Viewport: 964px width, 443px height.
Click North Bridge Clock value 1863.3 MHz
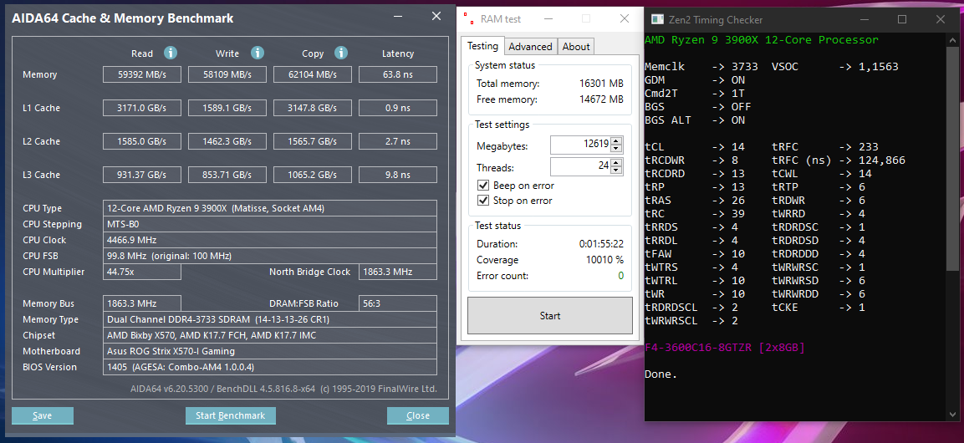398,272
